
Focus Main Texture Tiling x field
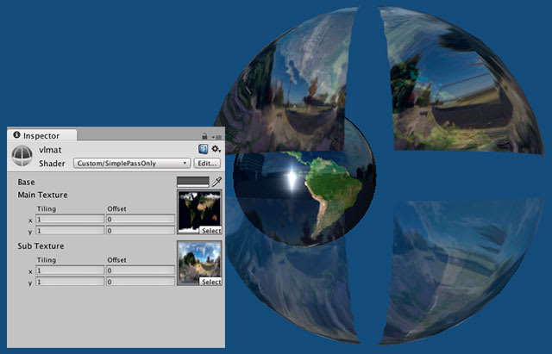point(70,220)
